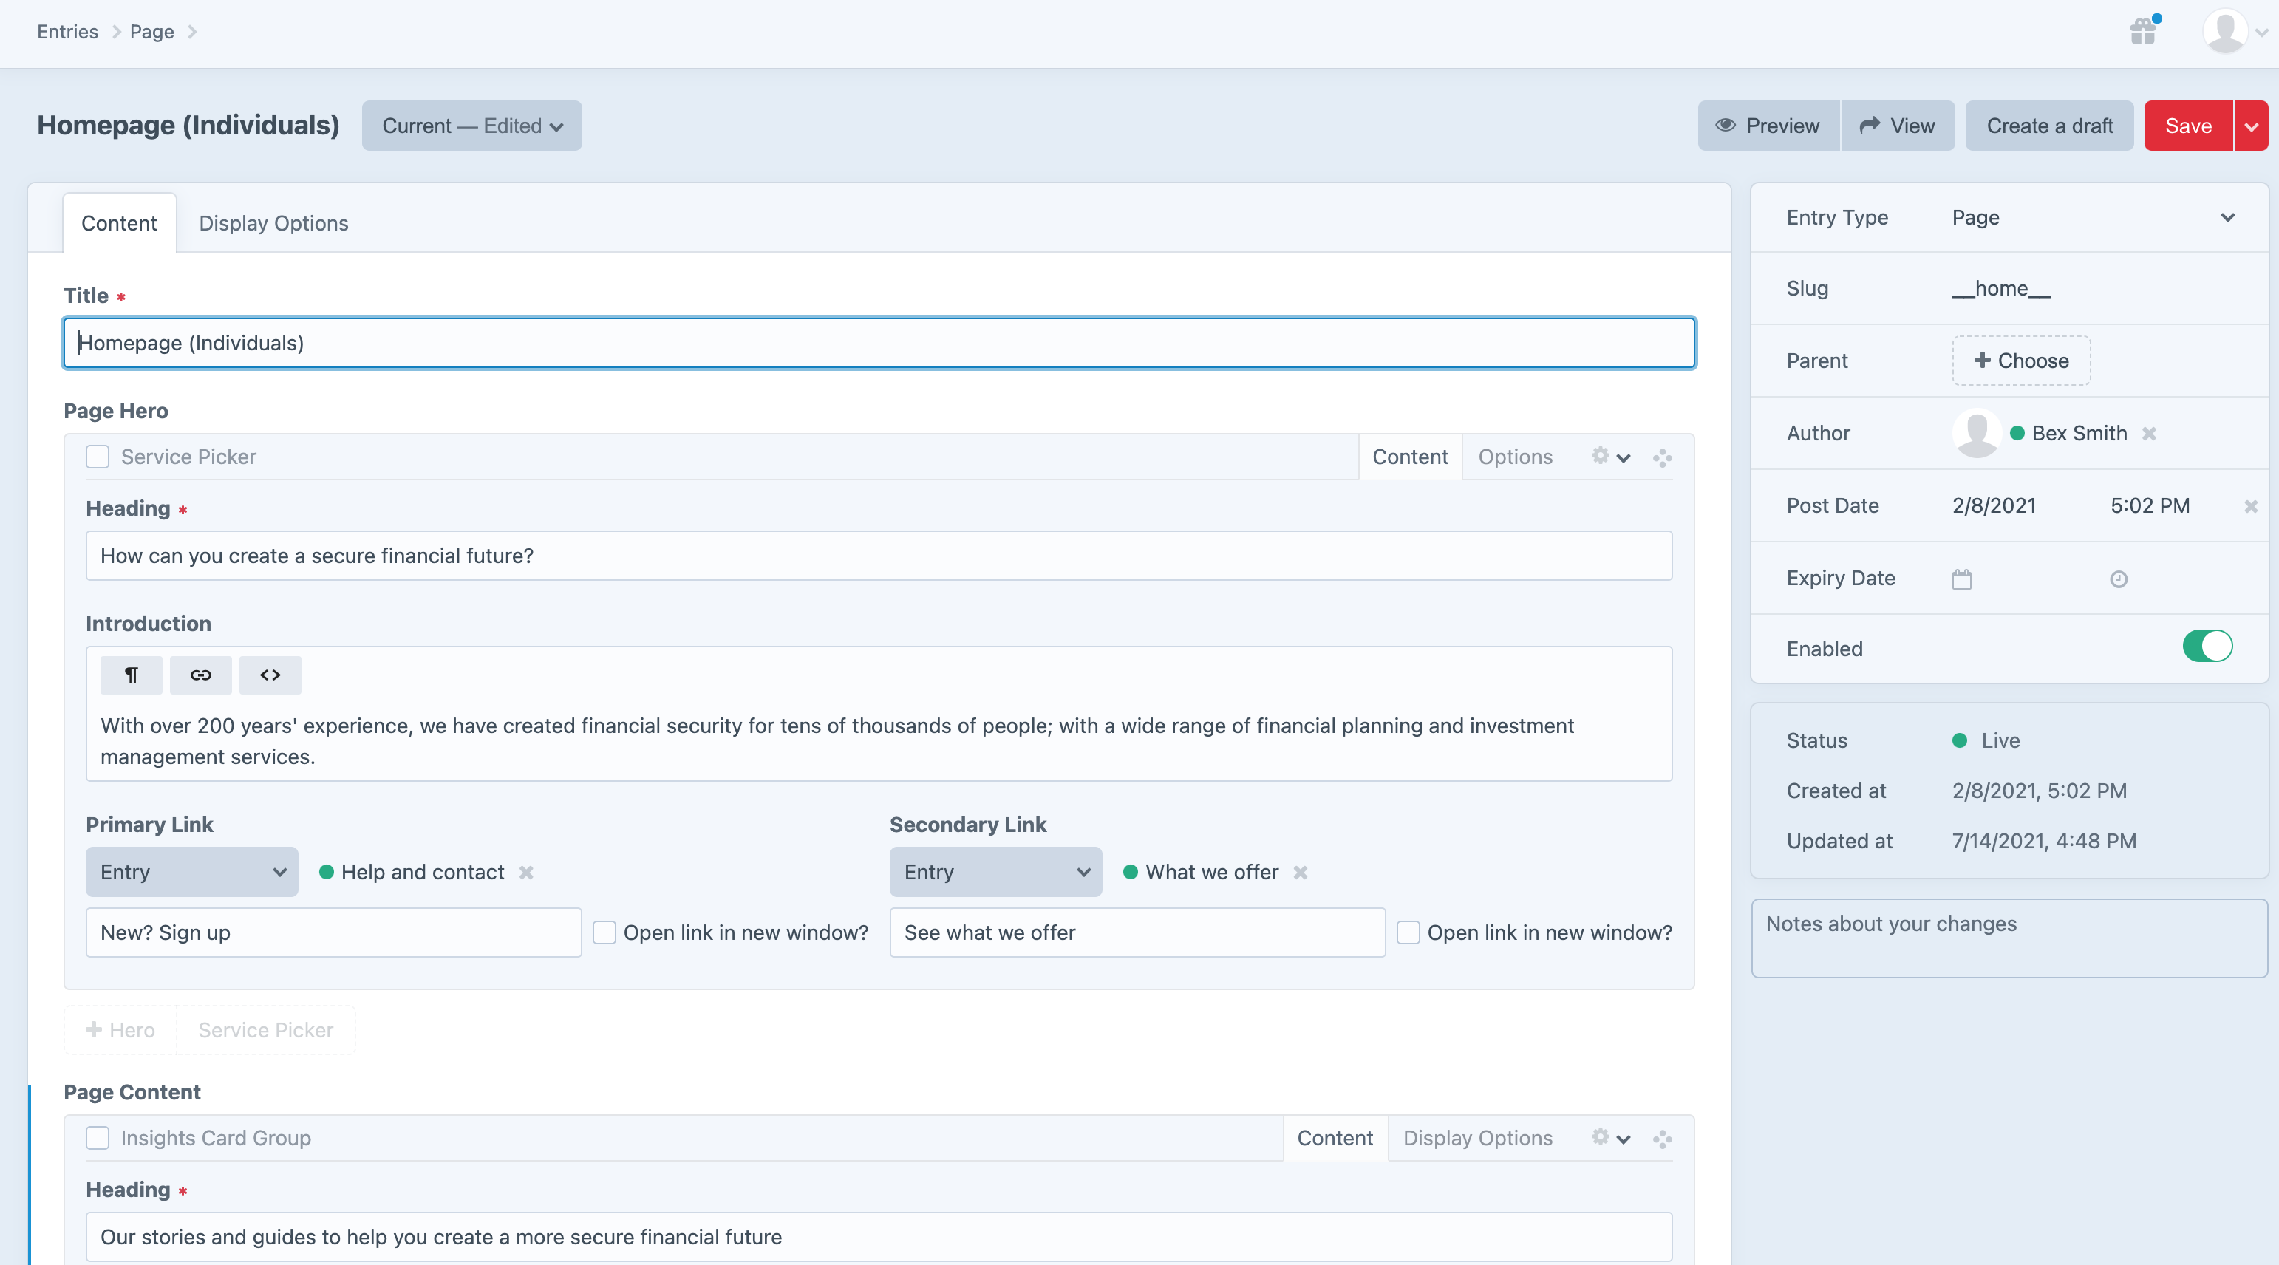Screen dimensions: 2279x1265
Task: Open the Secondary Link type dropdown
Action: [995, 872]
